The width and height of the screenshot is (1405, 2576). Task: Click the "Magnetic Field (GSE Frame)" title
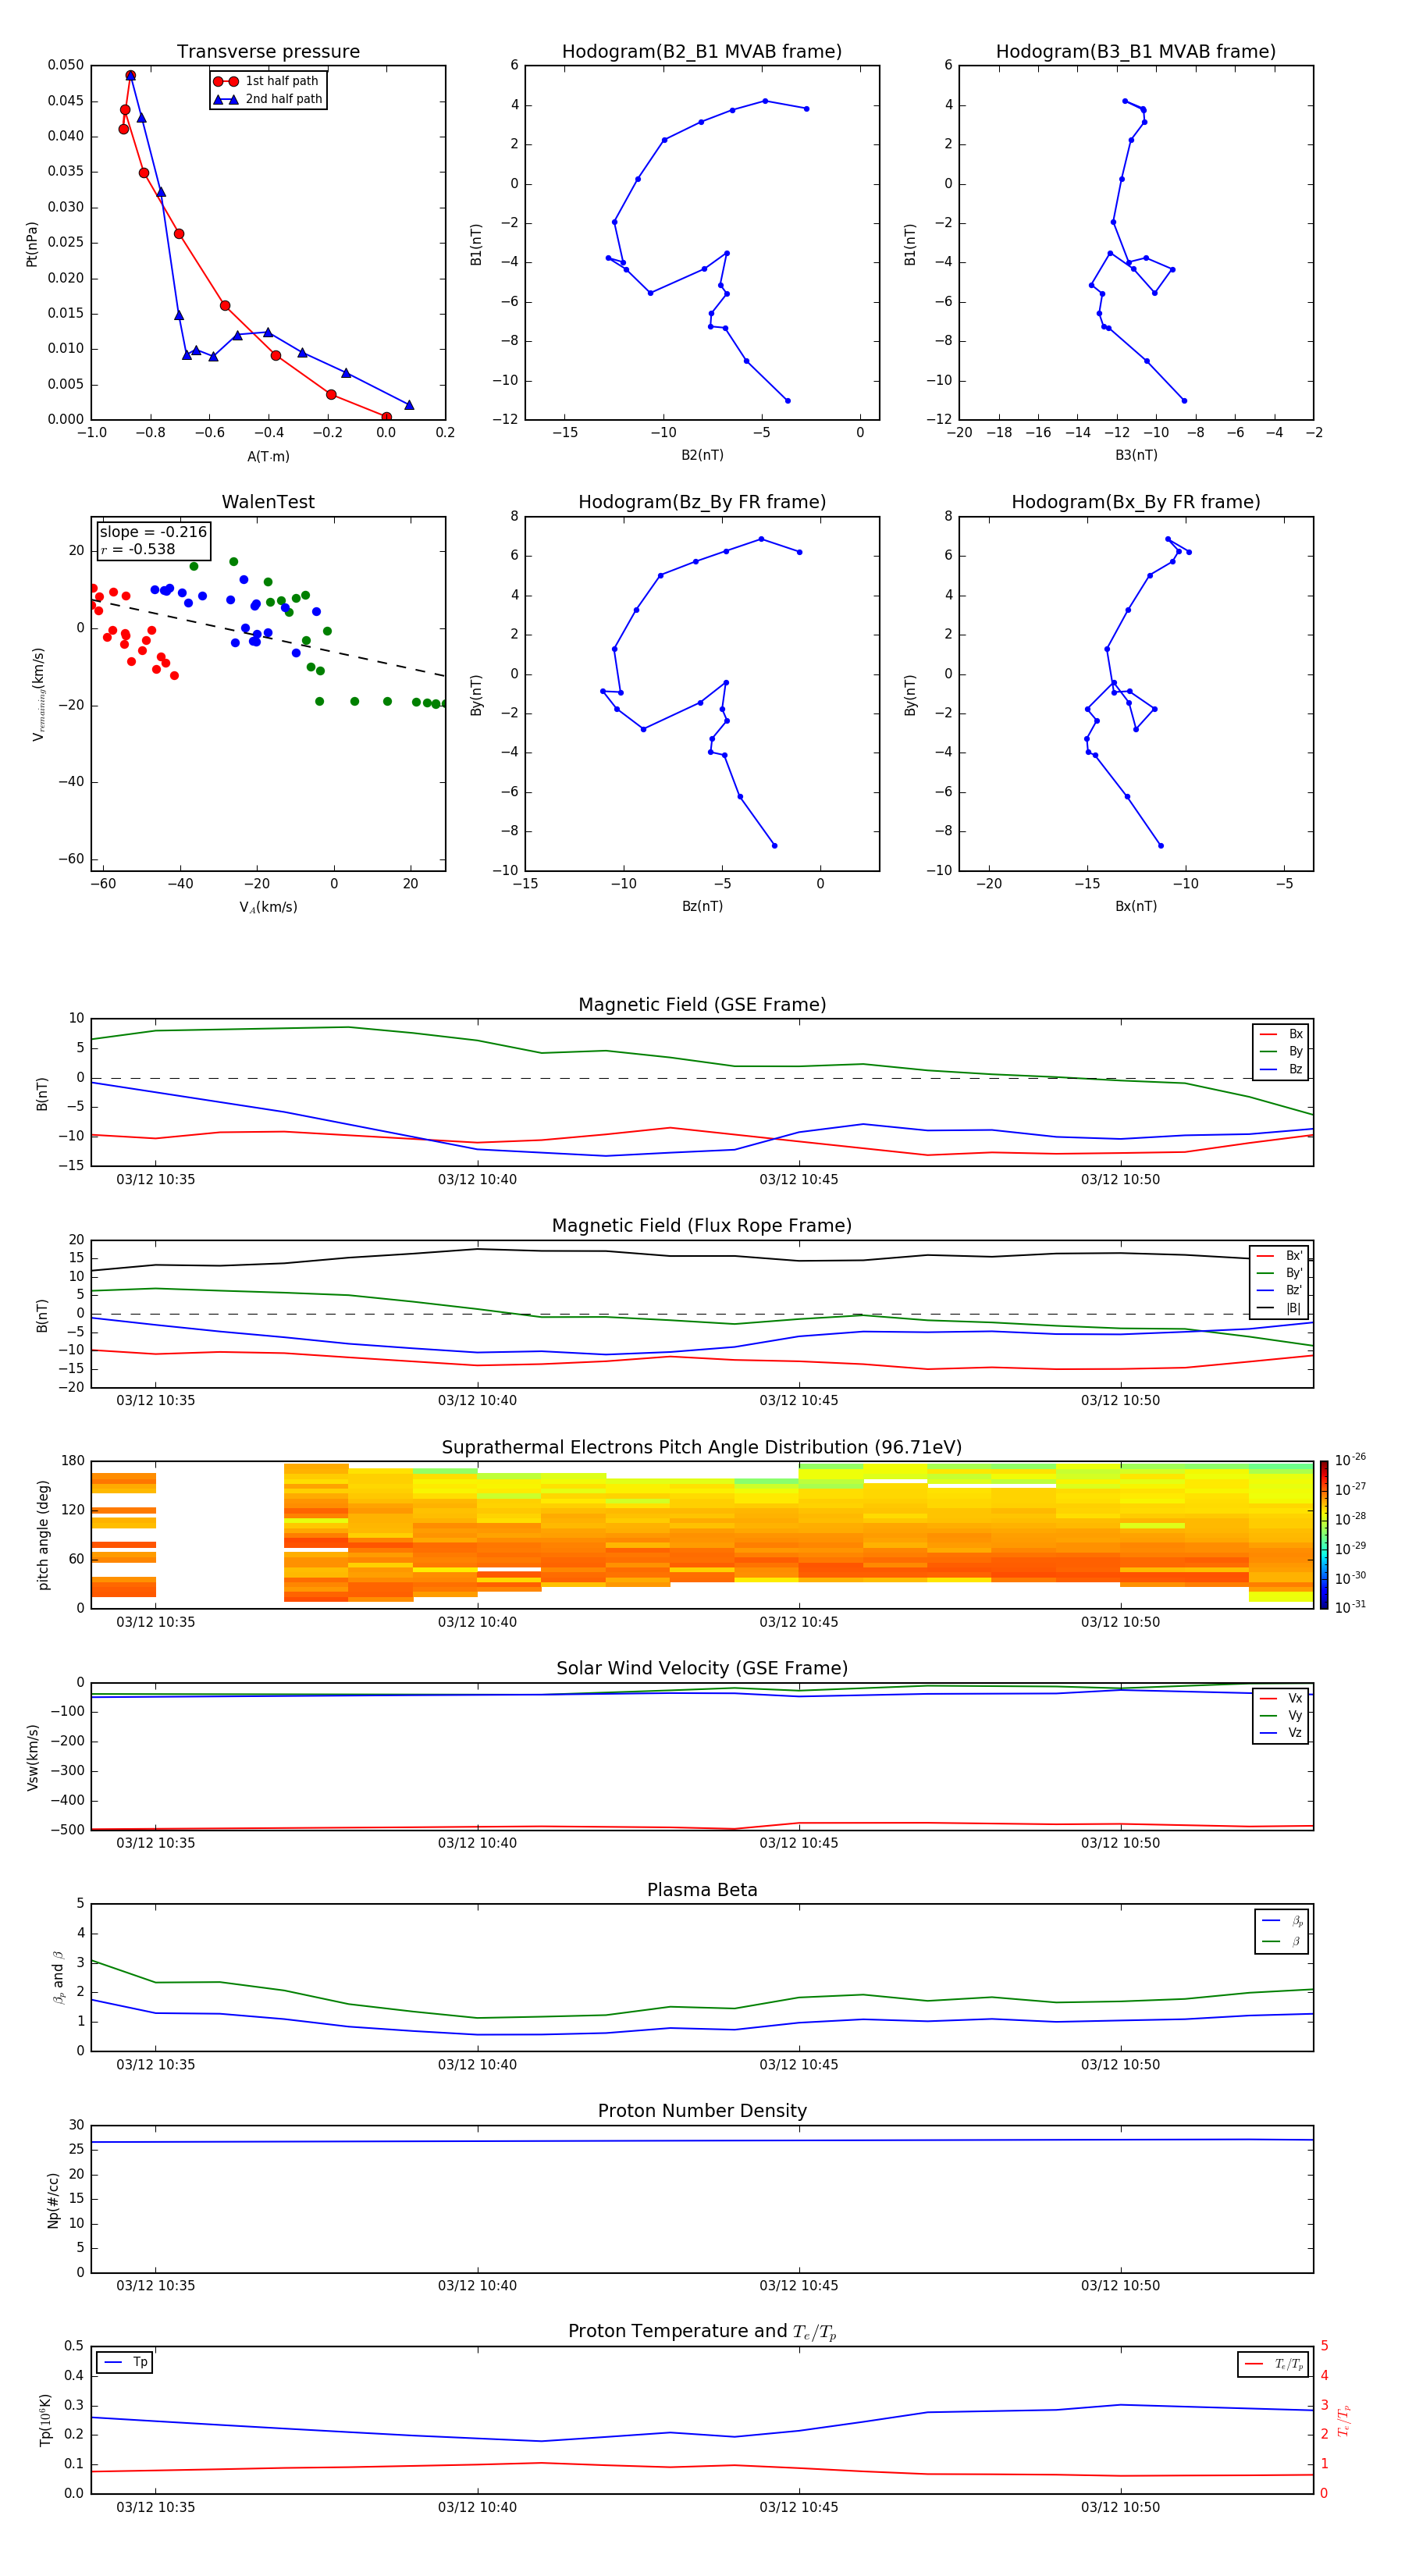(702, 1005)
